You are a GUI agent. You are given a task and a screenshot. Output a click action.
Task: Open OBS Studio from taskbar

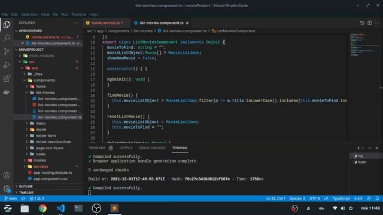pyautogui.click(x=96, y=208)
